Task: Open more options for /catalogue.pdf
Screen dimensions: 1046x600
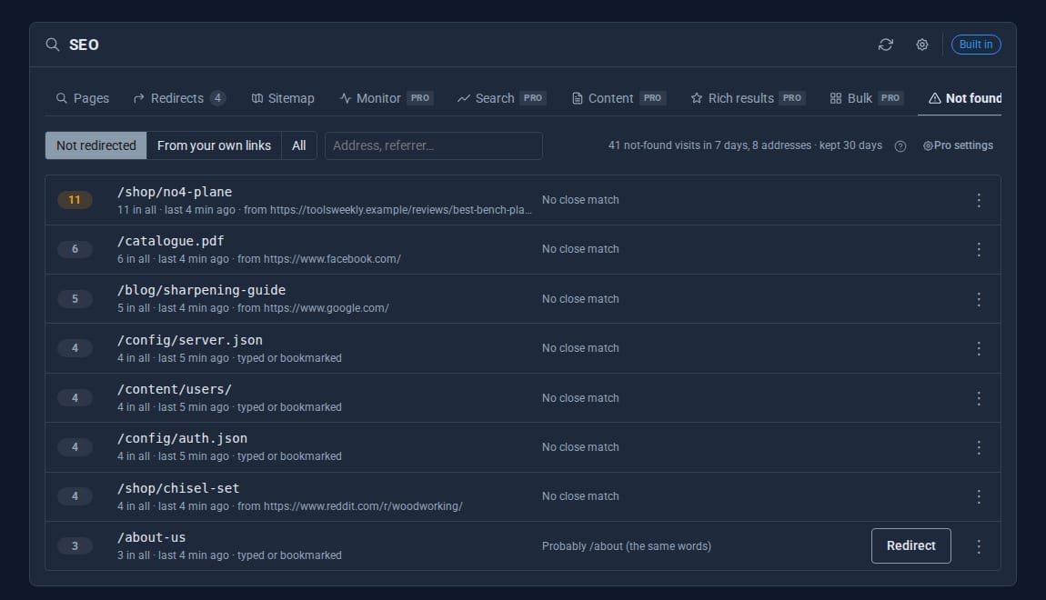Action: [979, 249]
